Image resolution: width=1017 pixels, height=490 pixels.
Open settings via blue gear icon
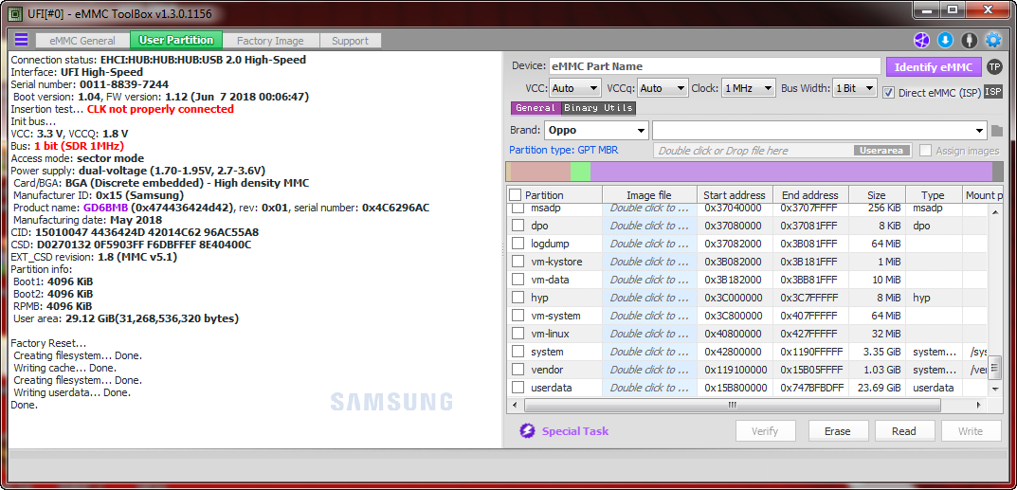[993, 40]
